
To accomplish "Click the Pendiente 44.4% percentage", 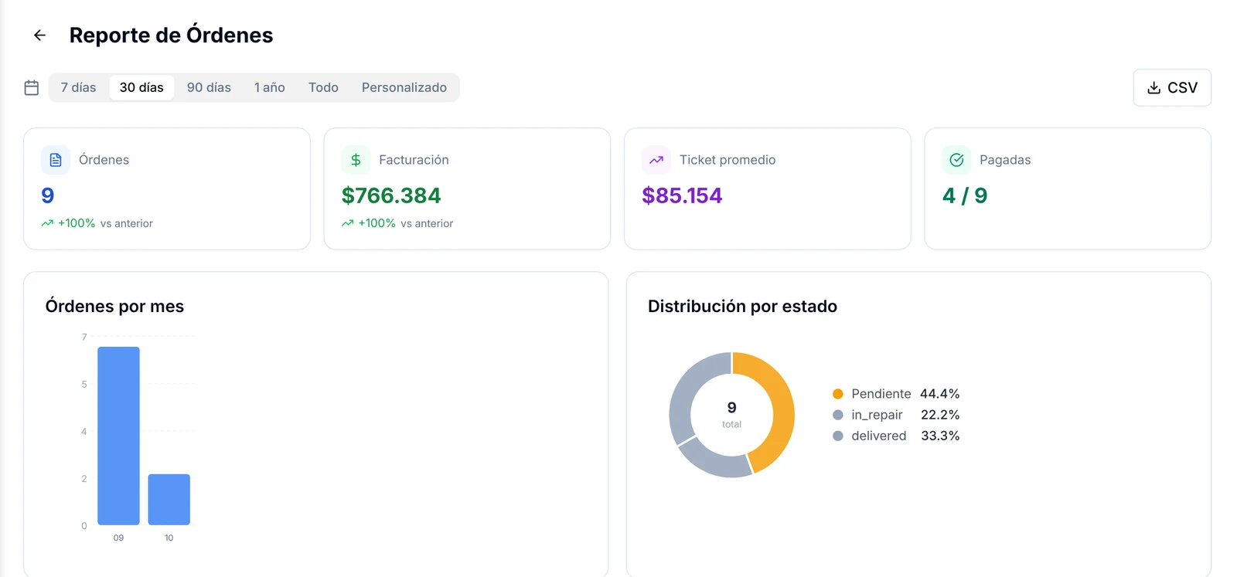I will coord(939,394).
